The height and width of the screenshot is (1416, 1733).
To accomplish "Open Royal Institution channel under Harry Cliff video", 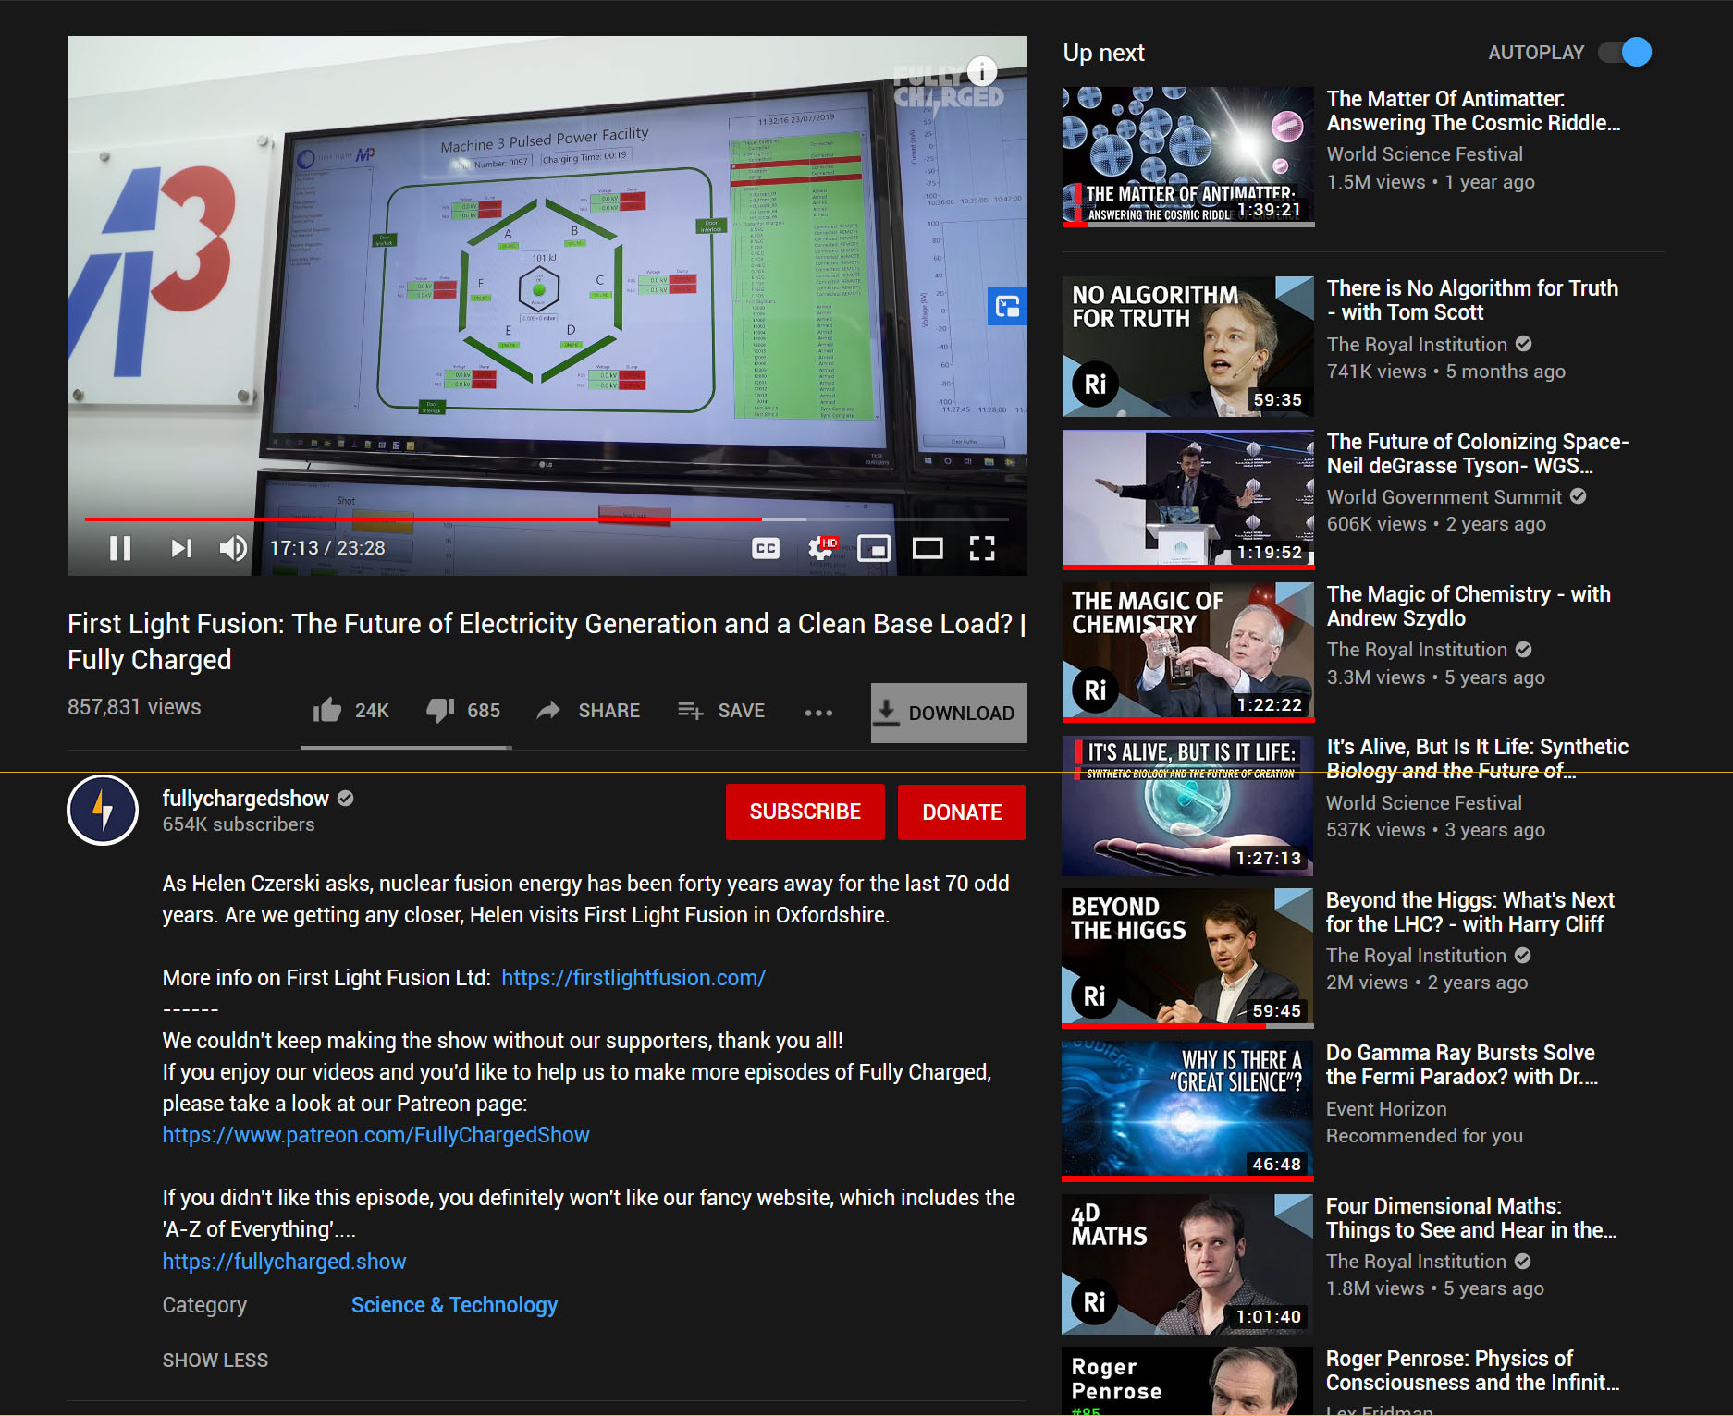I will point(1417,956).
